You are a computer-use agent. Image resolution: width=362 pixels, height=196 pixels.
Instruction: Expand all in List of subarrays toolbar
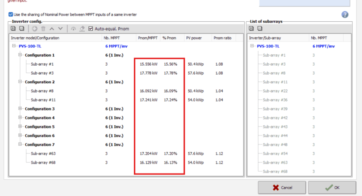(x=252, y=29)
